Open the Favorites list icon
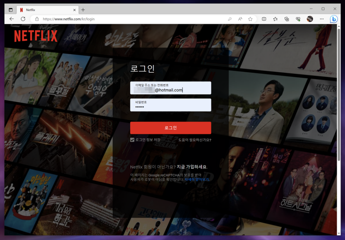 (x=275, y=19)
